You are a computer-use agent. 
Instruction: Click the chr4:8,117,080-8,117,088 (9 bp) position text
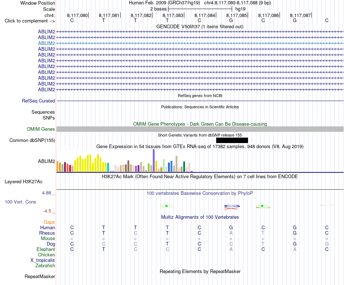(238, 3)
